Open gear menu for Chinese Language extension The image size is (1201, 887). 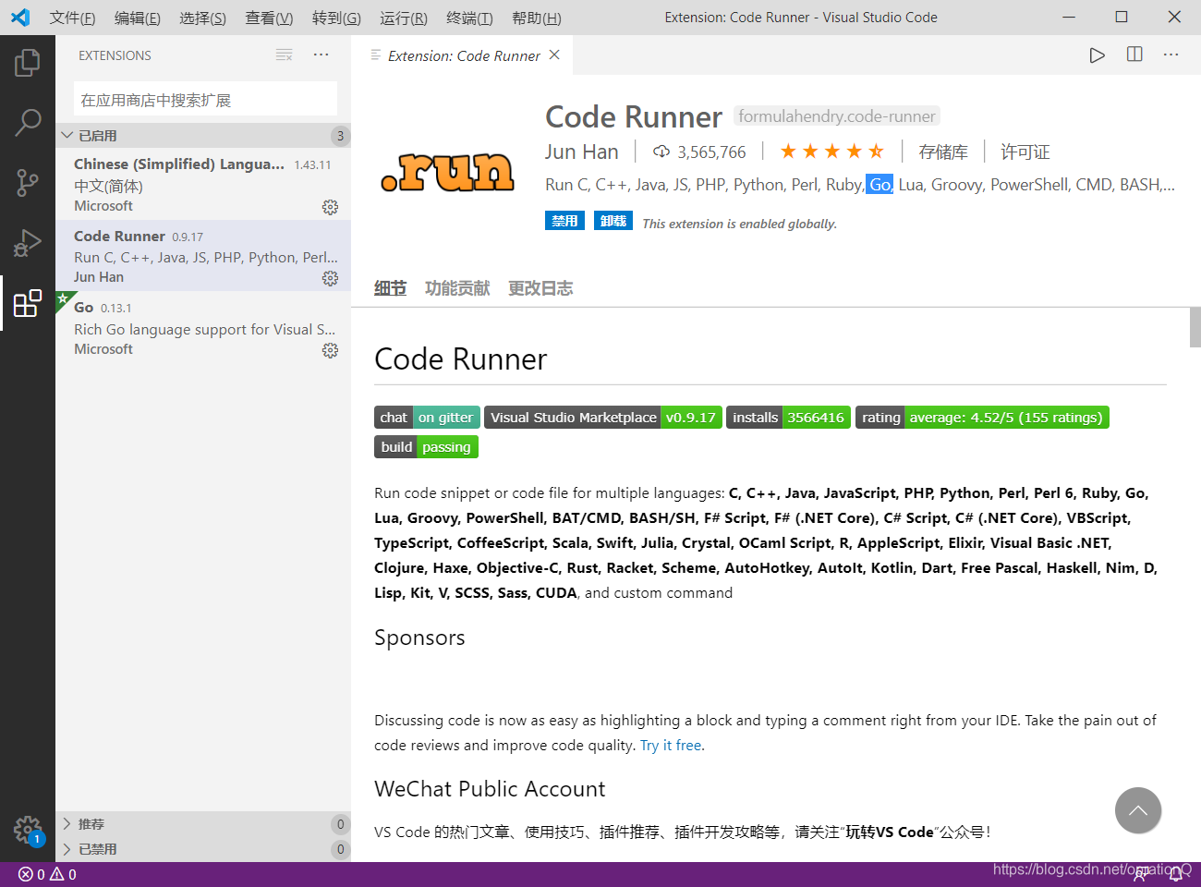point(330,207)
